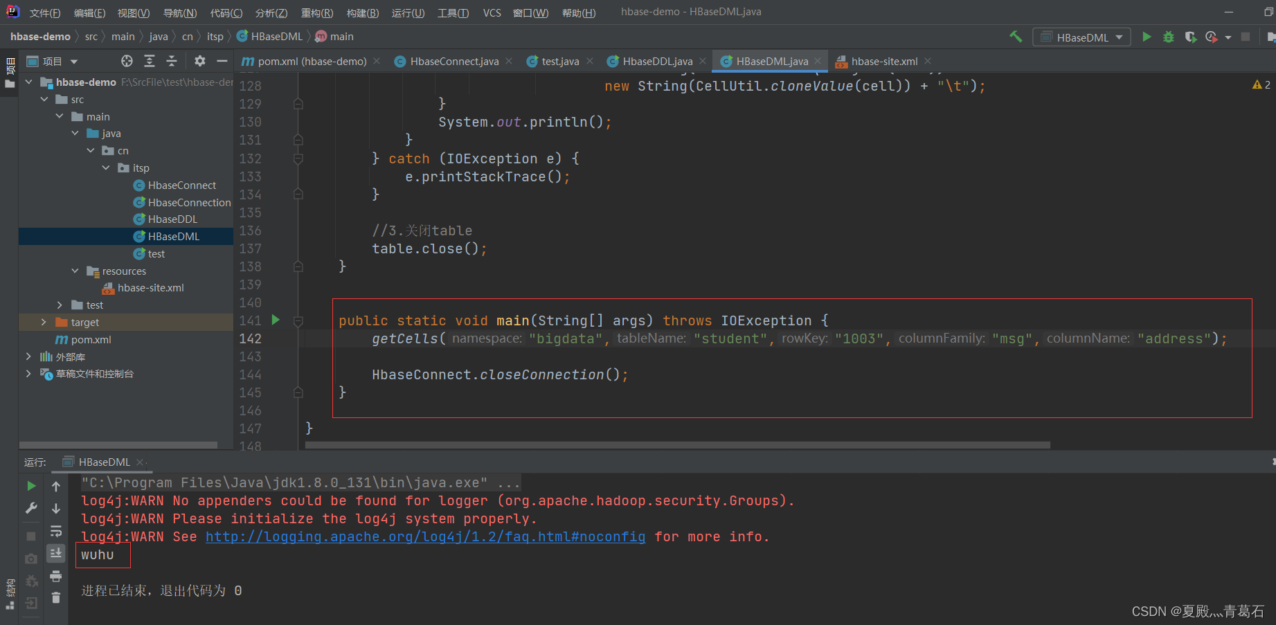1276x625 pixels.
Task: Open the HBaseDML run configuration dropdown
Action: [x=1082, y=37]
